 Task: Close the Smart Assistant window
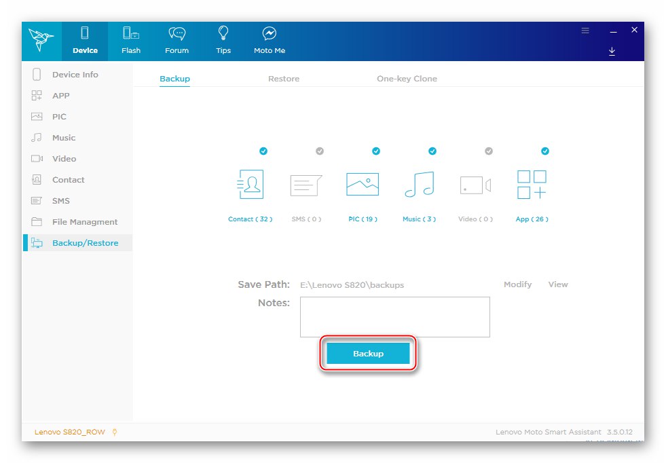[634, 30]
